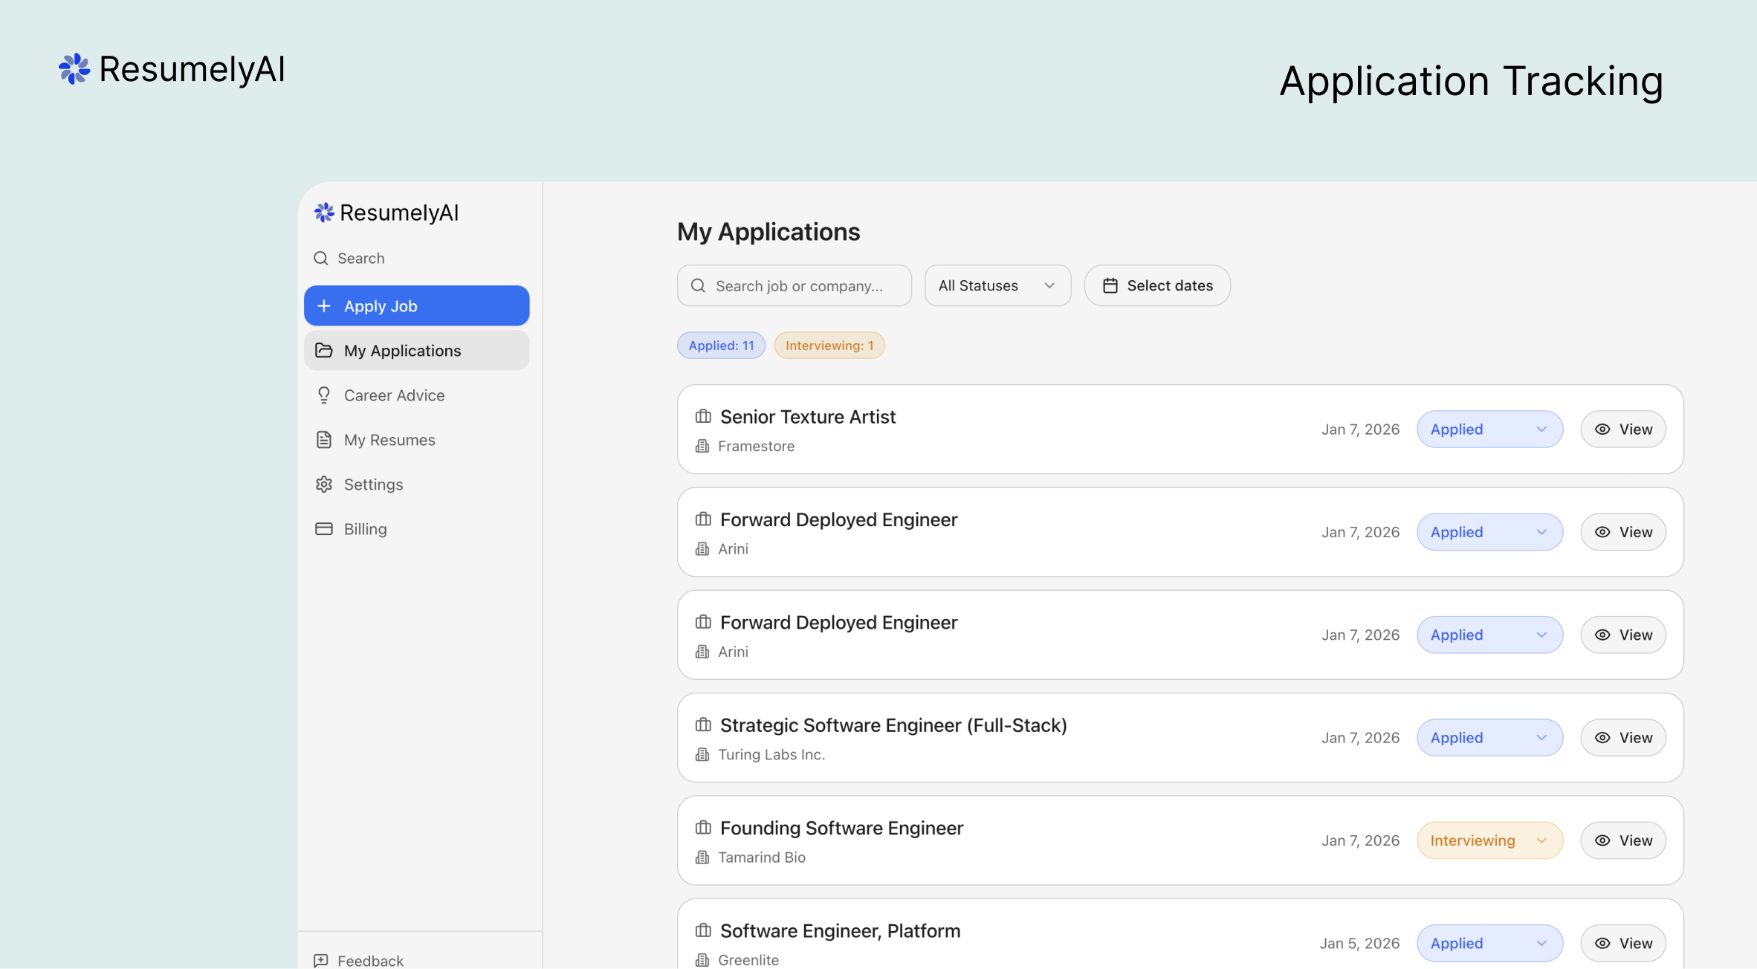The width and height of the screenshot is (1757, 969).
Task: Click the Interviewing: 1 filter chip
Action: pyautogui.click(x=829, y=345)
